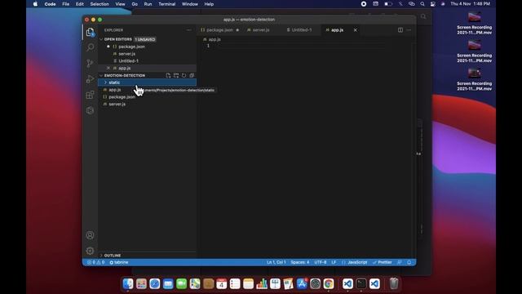Open the Selection menu
The width and height of the screenshot is (522, 294).
click(x=100, y=4)
